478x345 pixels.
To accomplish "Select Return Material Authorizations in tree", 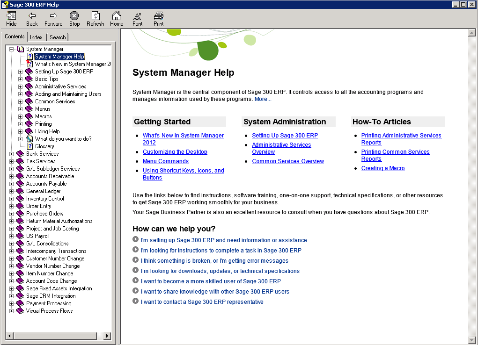I will click(59, 221).
